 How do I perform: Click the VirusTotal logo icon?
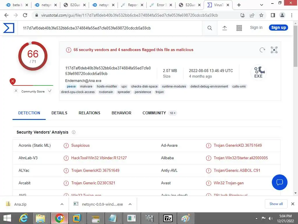pos(9,28)
